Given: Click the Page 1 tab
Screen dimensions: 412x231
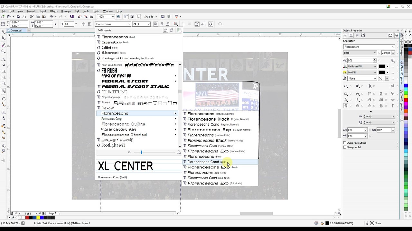Looking at the screenshot, I should pos(52,213).
